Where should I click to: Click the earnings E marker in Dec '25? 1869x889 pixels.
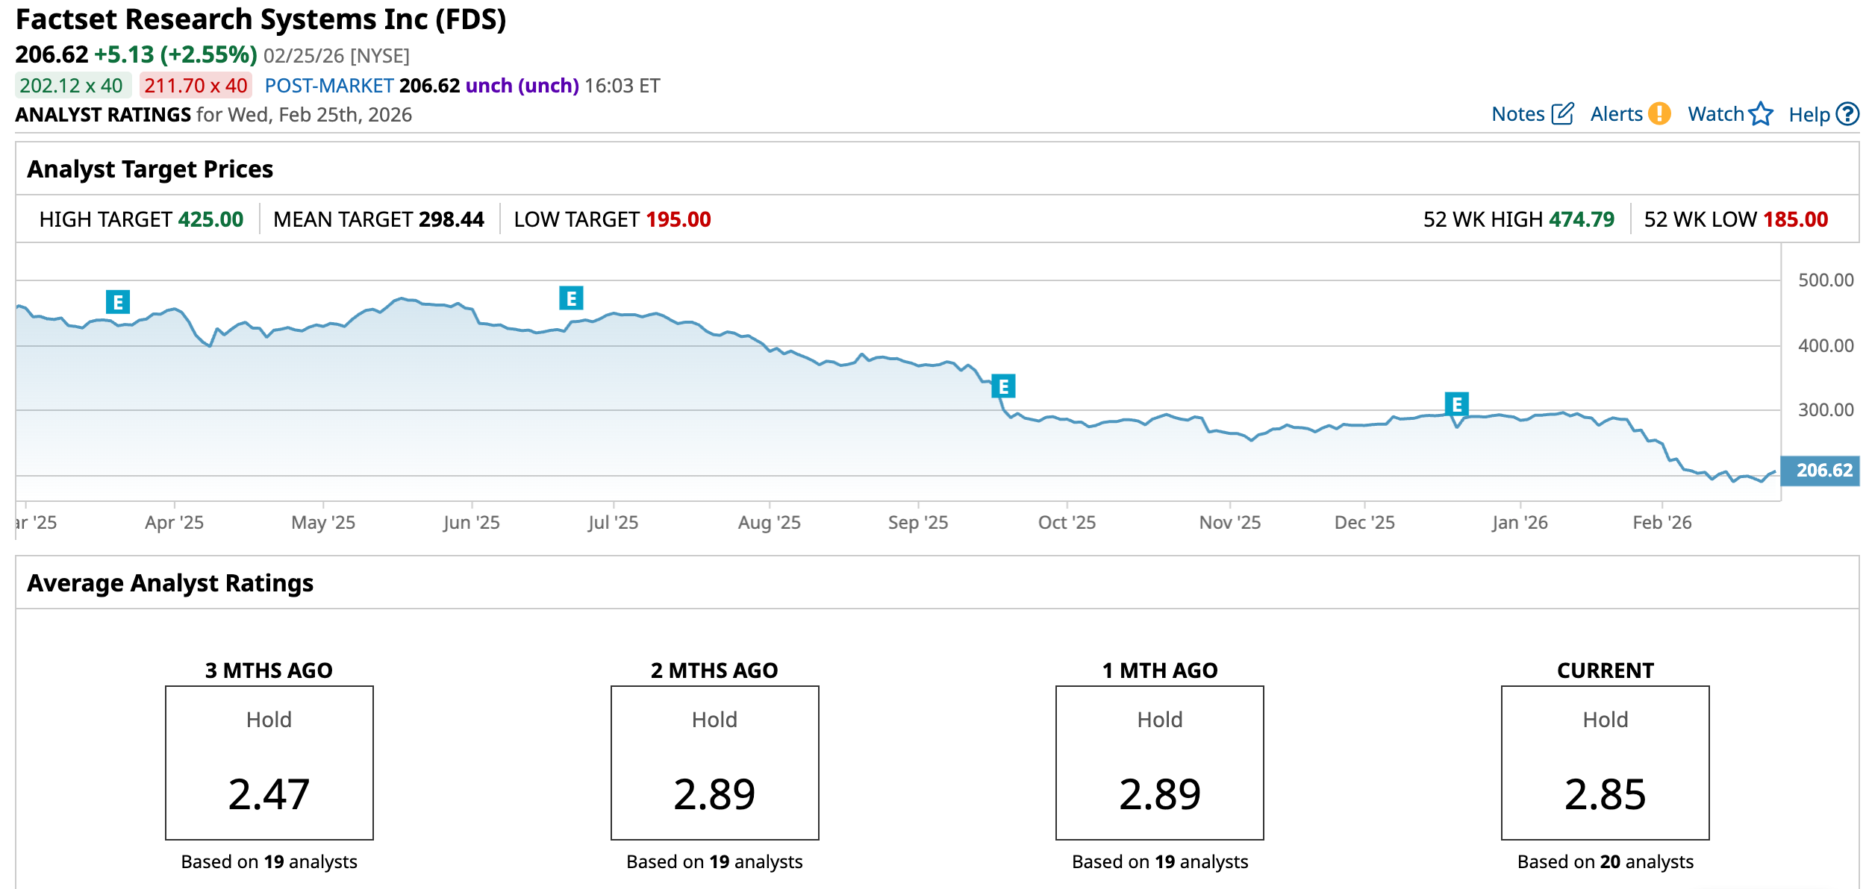coord(1456,404)
